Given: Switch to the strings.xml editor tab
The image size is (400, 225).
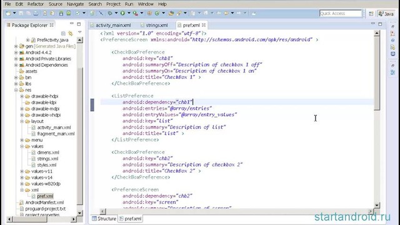Looking at the screenshot, I should (x=154, y=25).
